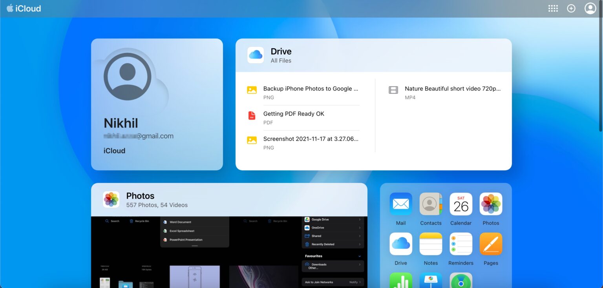Launch the Calendar app icon

point(461,204)
